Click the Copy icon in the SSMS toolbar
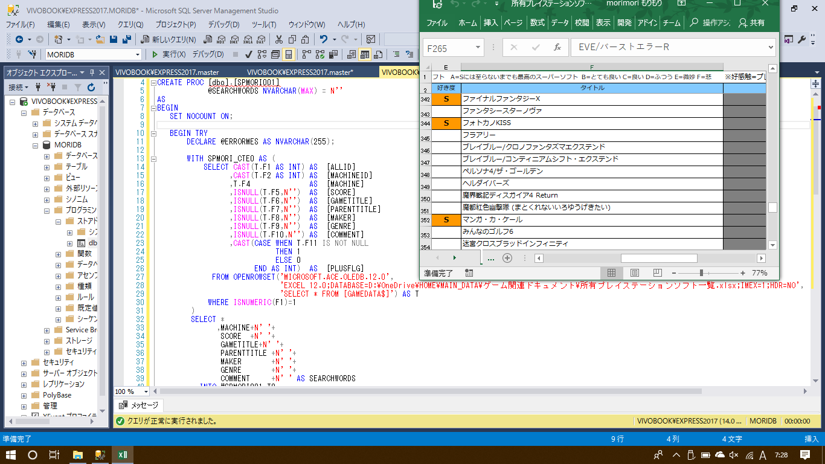 292,39
